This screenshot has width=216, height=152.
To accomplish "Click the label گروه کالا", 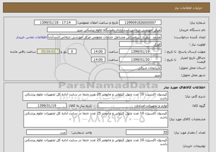I will click(199, 106).
